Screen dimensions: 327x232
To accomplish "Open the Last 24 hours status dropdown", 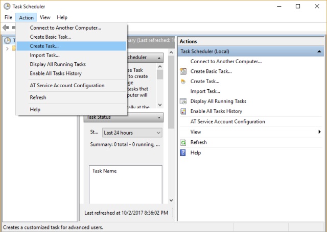I will pos(132,133).
